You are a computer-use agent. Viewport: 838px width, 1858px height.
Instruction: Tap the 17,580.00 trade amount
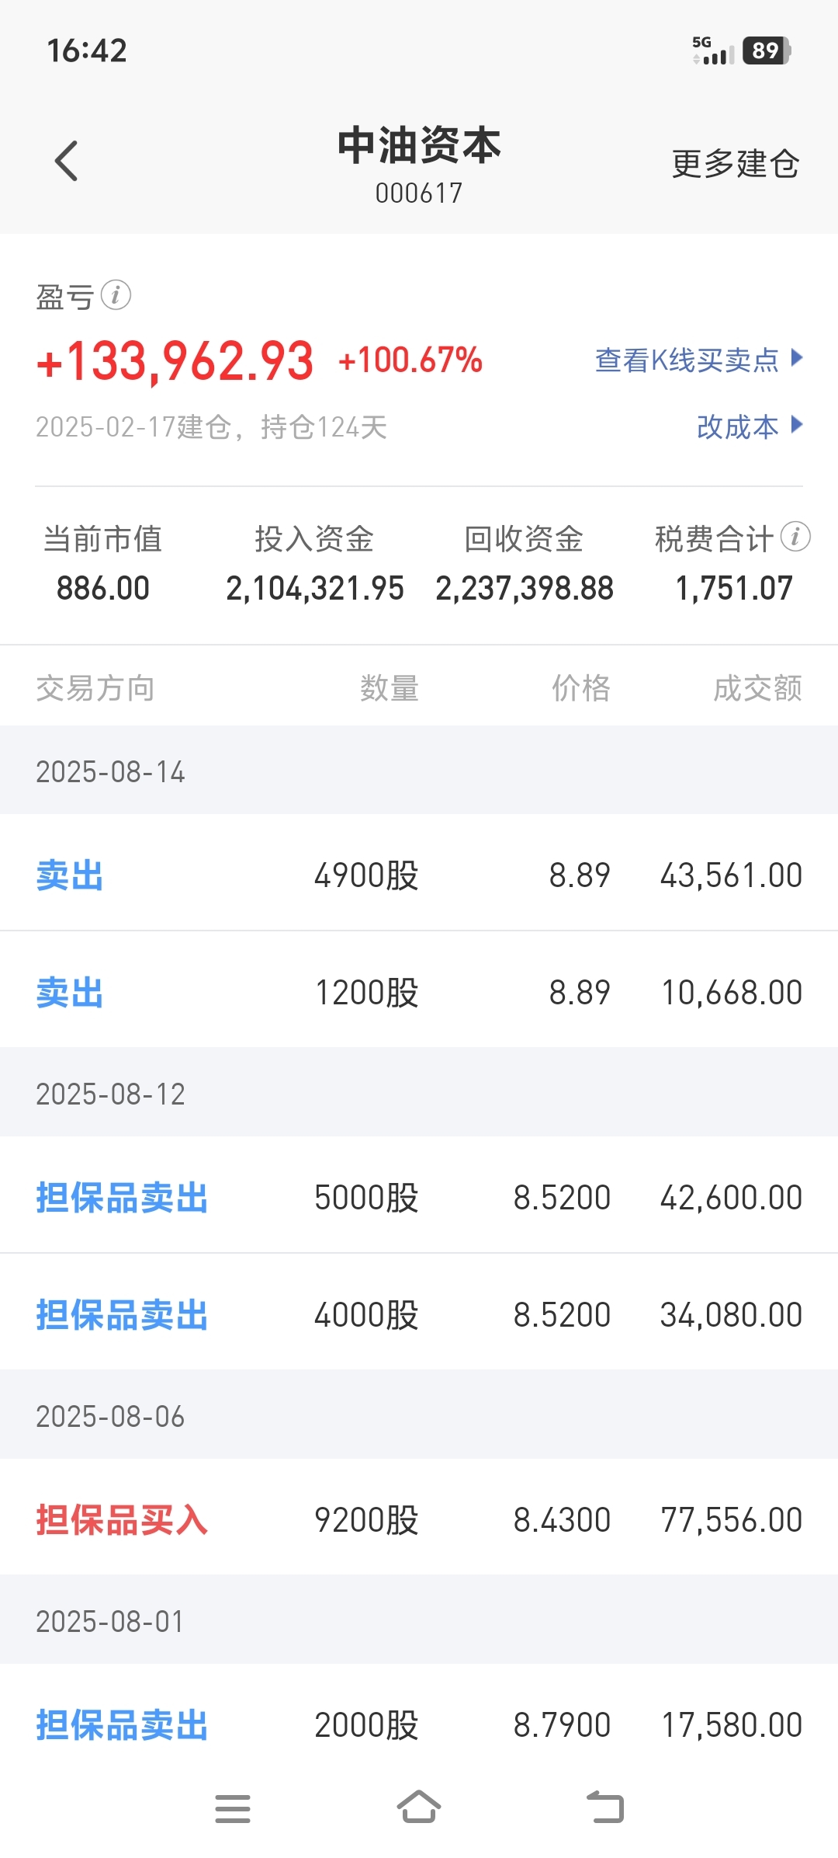click(x=732, y=1725)
